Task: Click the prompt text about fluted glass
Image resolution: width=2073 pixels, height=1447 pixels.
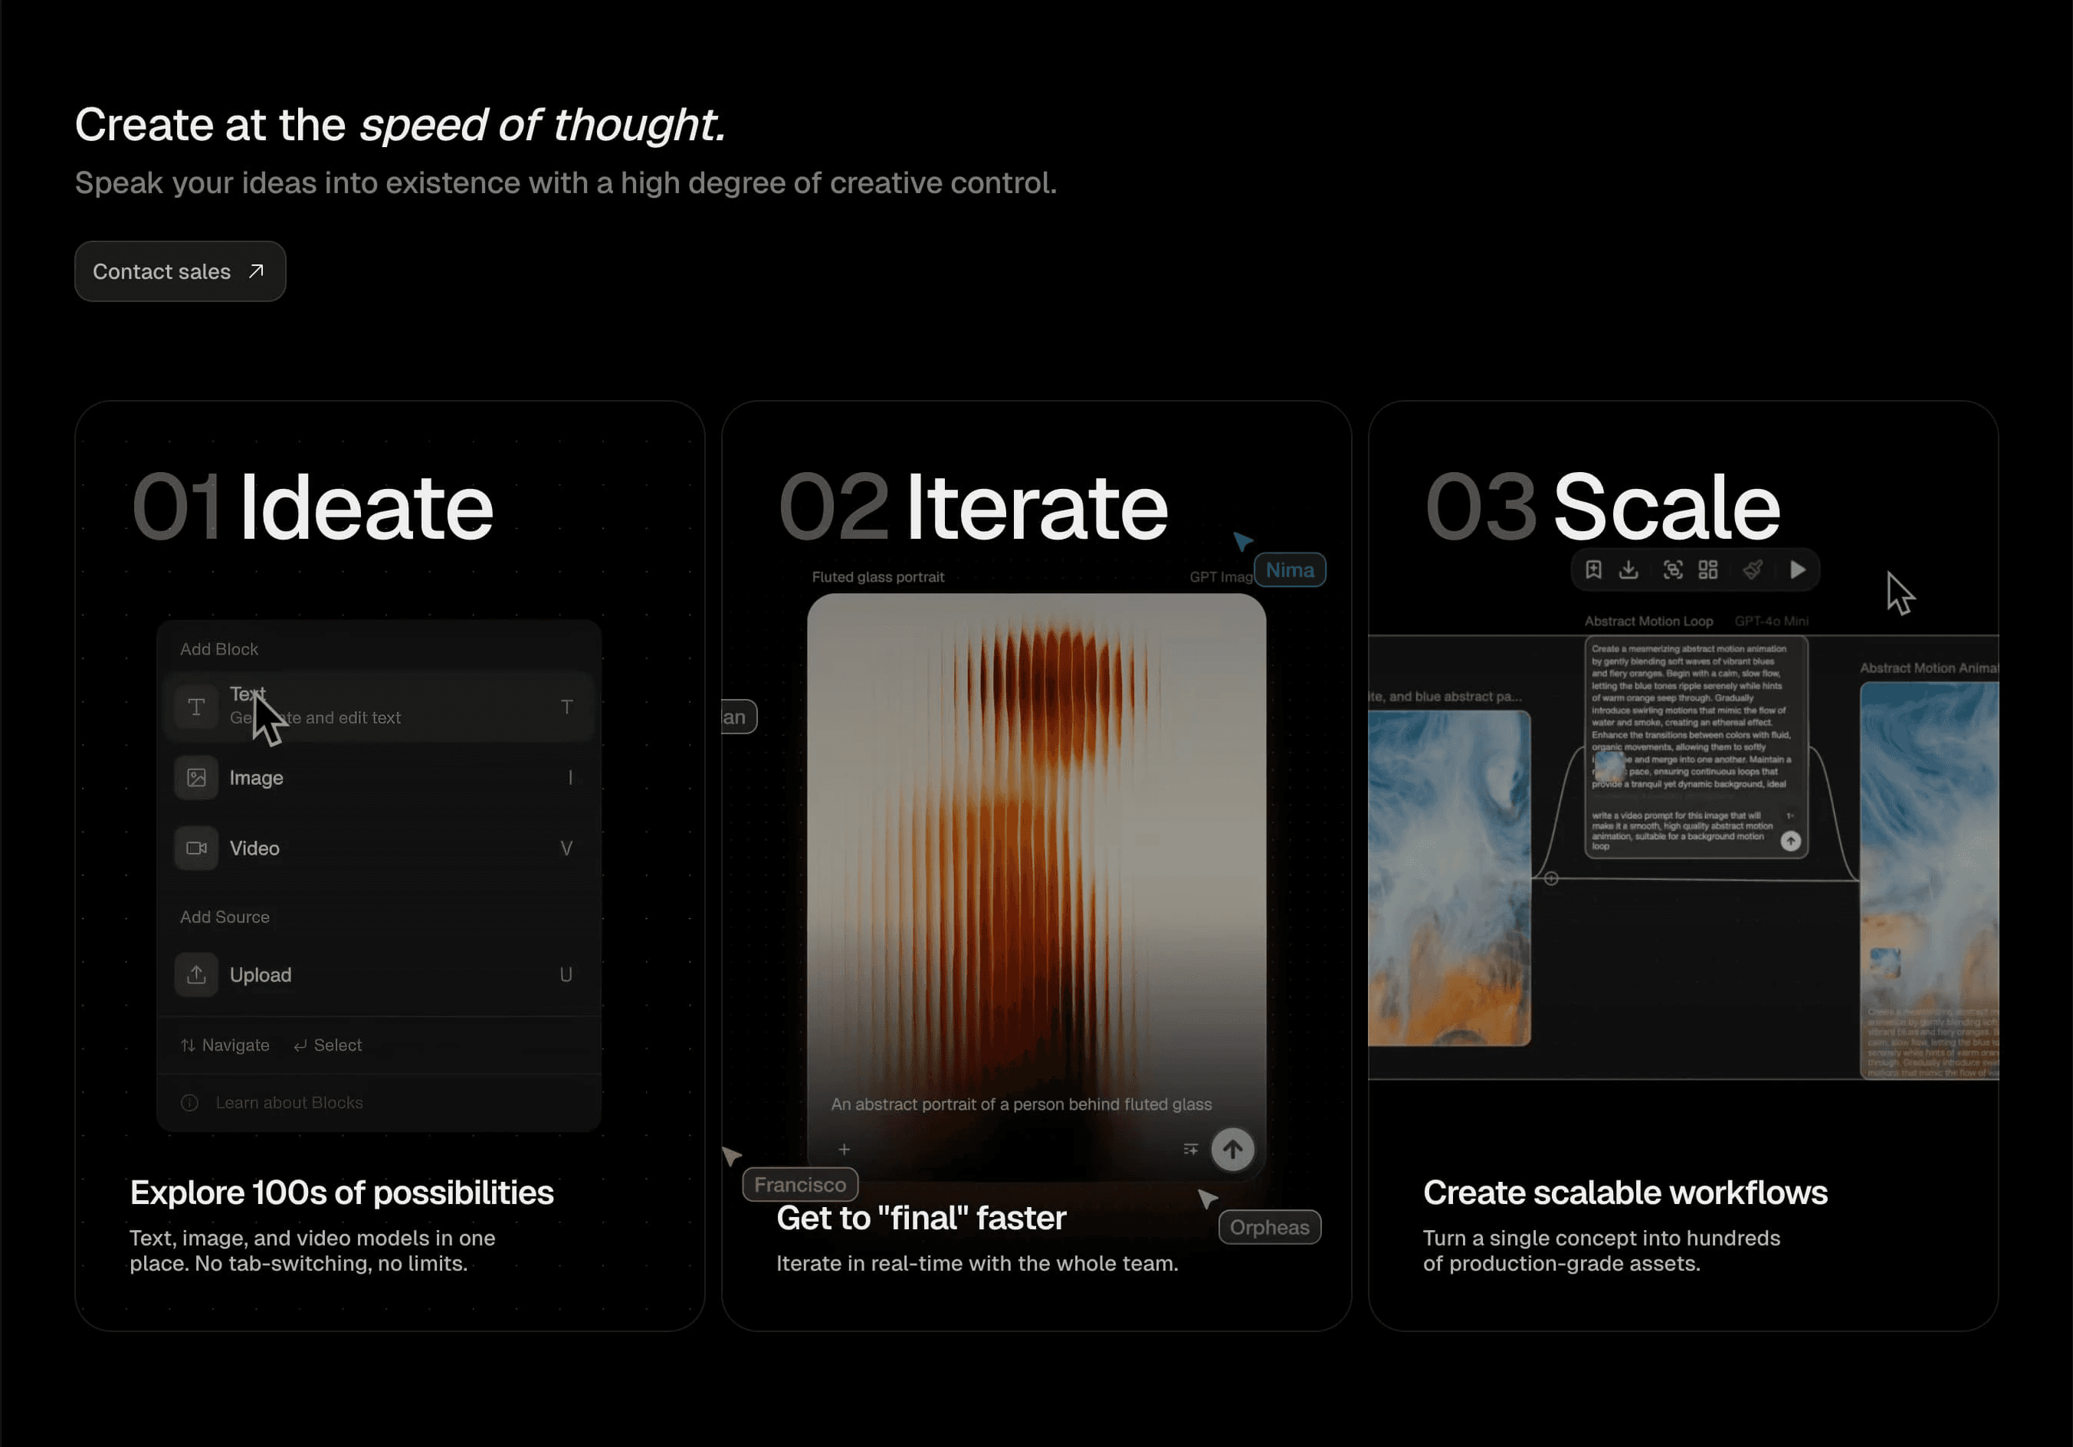Action: pyautogui.click(x=1020, y=1104)
